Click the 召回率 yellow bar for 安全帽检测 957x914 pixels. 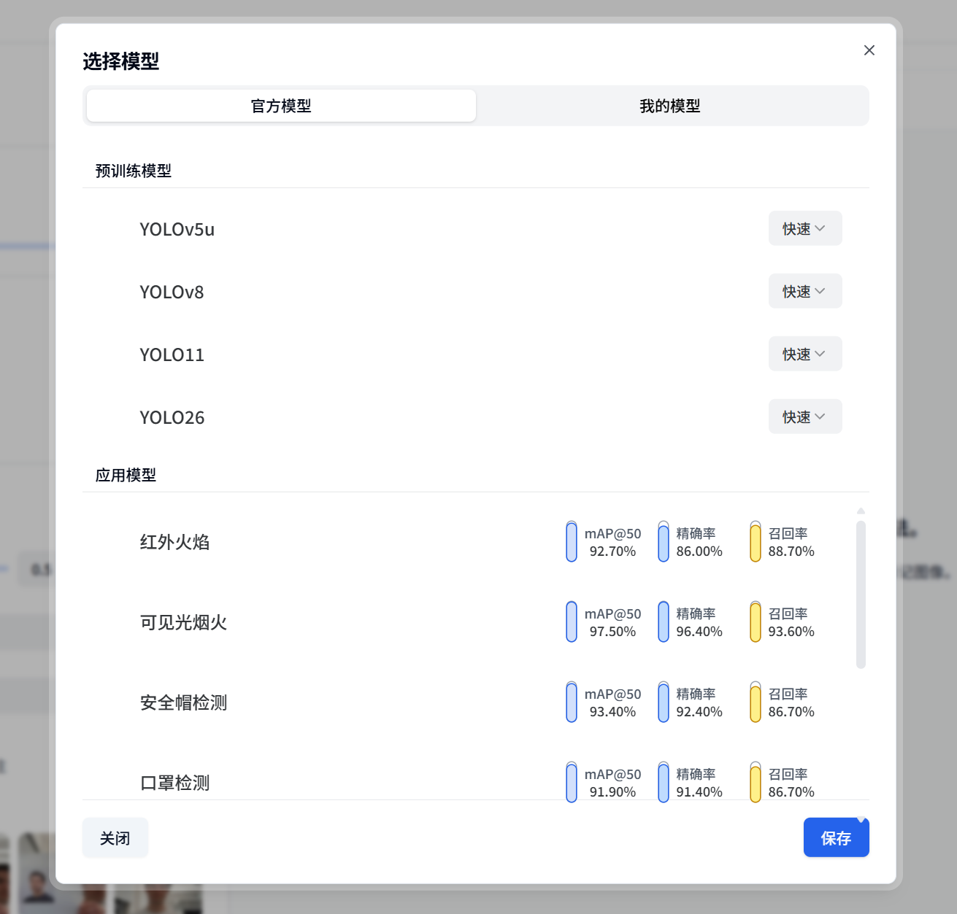point(756,702)
